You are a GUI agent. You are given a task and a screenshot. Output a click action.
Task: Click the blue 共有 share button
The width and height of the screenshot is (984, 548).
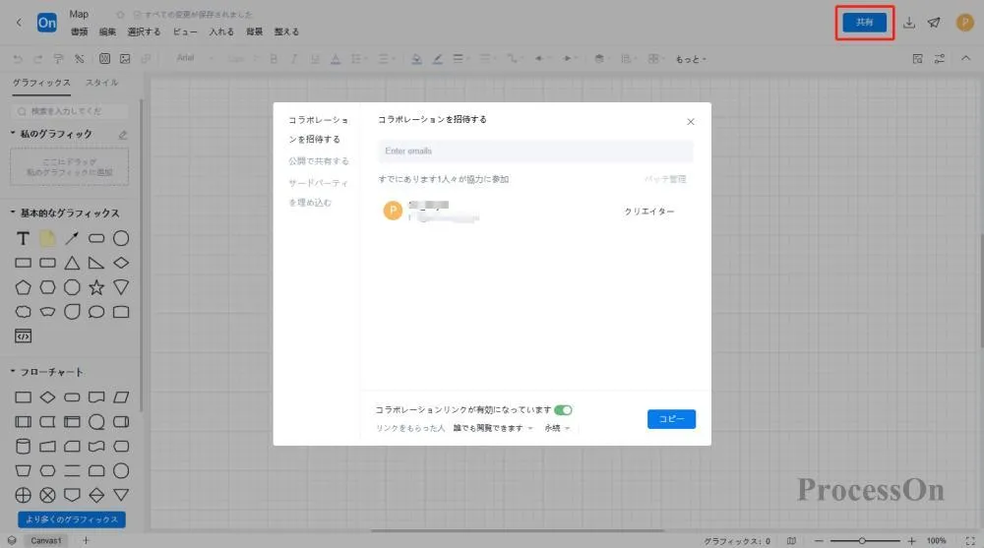point(864,22)
